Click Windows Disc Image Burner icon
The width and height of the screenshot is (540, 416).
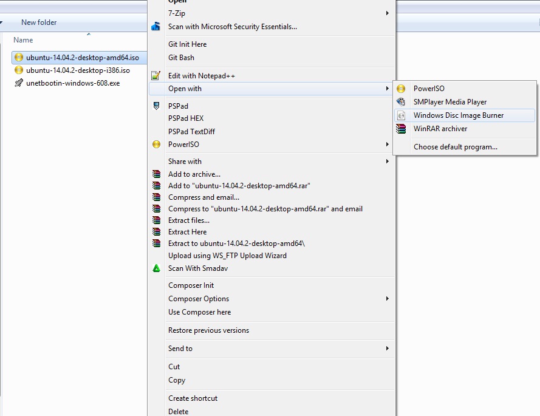pos(402,115)
